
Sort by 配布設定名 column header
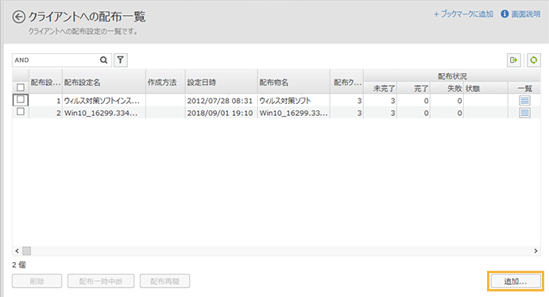[103, 83]
